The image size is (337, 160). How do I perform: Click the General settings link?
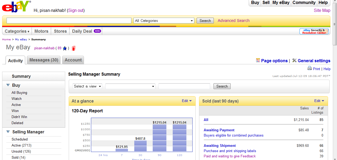tap(314, 61)
